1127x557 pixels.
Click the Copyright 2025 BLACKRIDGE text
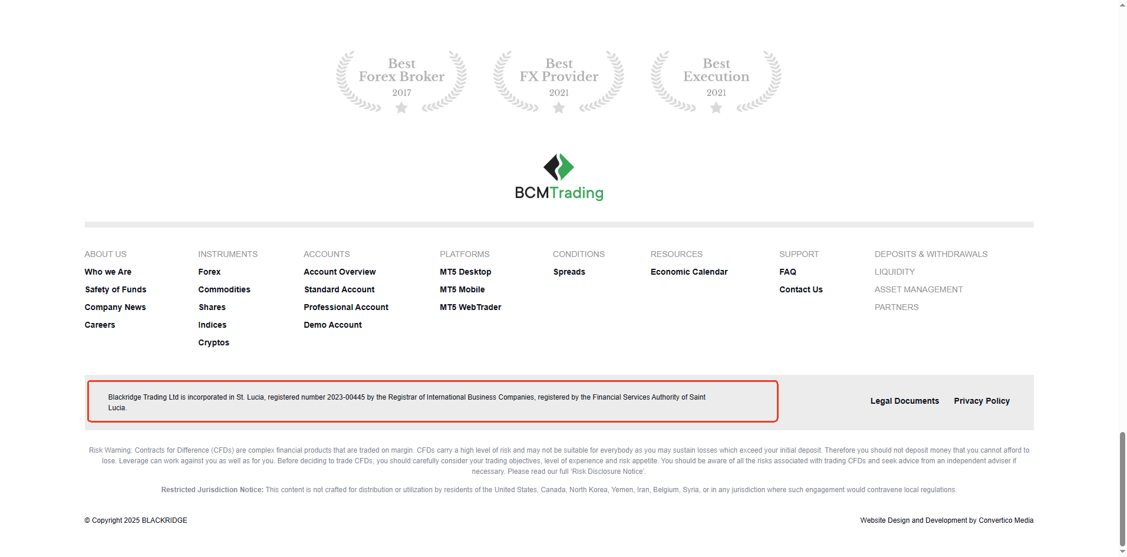tap(136, 520)
